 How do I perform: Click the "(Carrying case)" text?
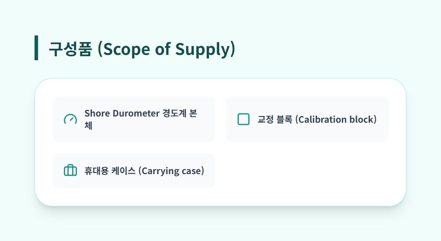click(x=171, y=171)
